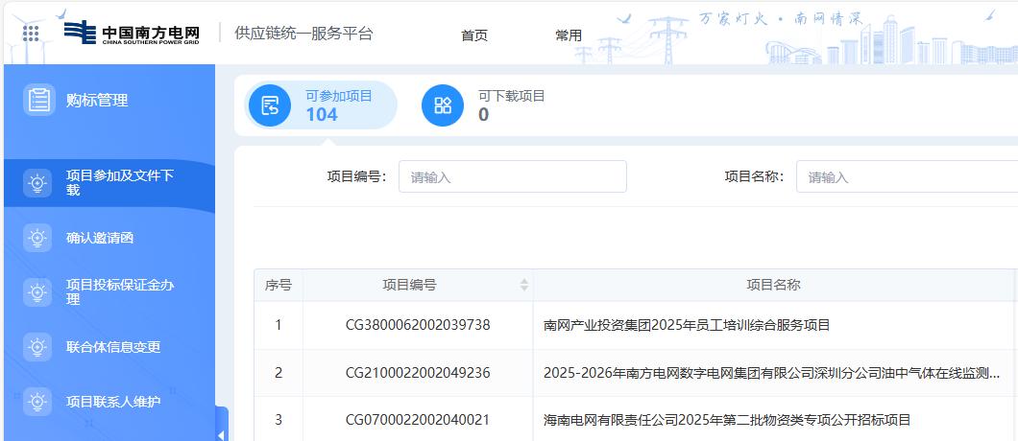Click row sequence number 2

[278, 373]
